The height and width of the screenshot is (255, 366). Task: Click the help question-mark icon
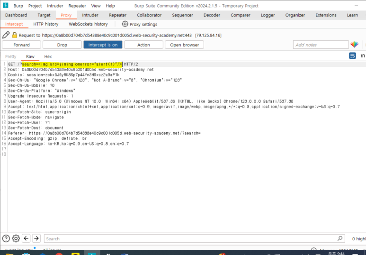[x=6, y=238]
